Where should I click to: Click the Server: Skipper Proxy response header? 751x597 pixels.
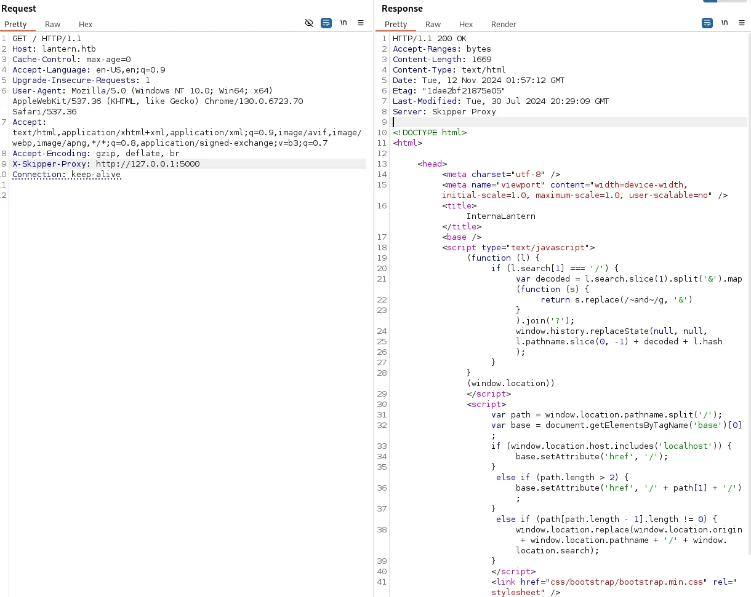[x=444, y=112]
